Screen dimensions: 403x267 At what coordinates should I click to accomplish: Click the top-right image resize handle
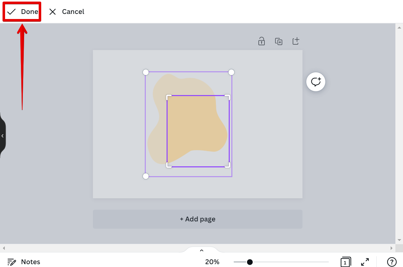[x=231, y=72]
